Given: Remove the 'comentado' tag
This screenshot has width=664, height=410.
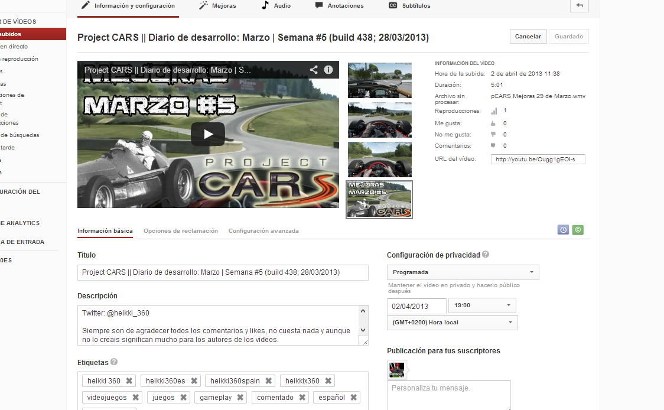Looking at the screenshot, I should pos(302,397).
